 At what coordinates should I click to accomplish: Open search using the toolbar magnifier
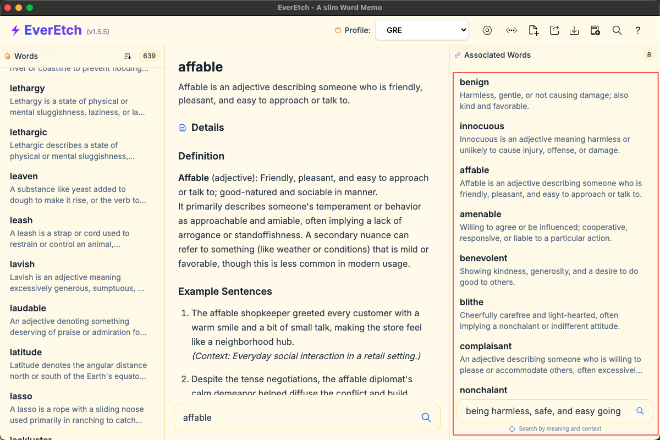click(617, 30)
